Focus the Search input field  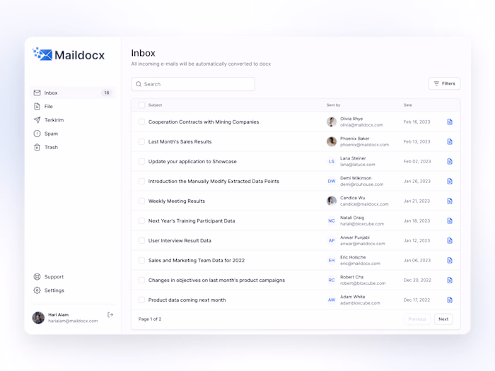(x=193, y=84)
